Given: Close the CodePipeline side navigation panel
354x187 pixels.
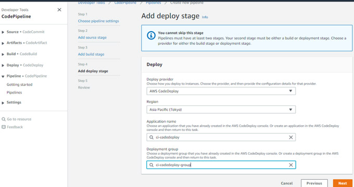Looking at the screenshot, I should tap(59, 10).
